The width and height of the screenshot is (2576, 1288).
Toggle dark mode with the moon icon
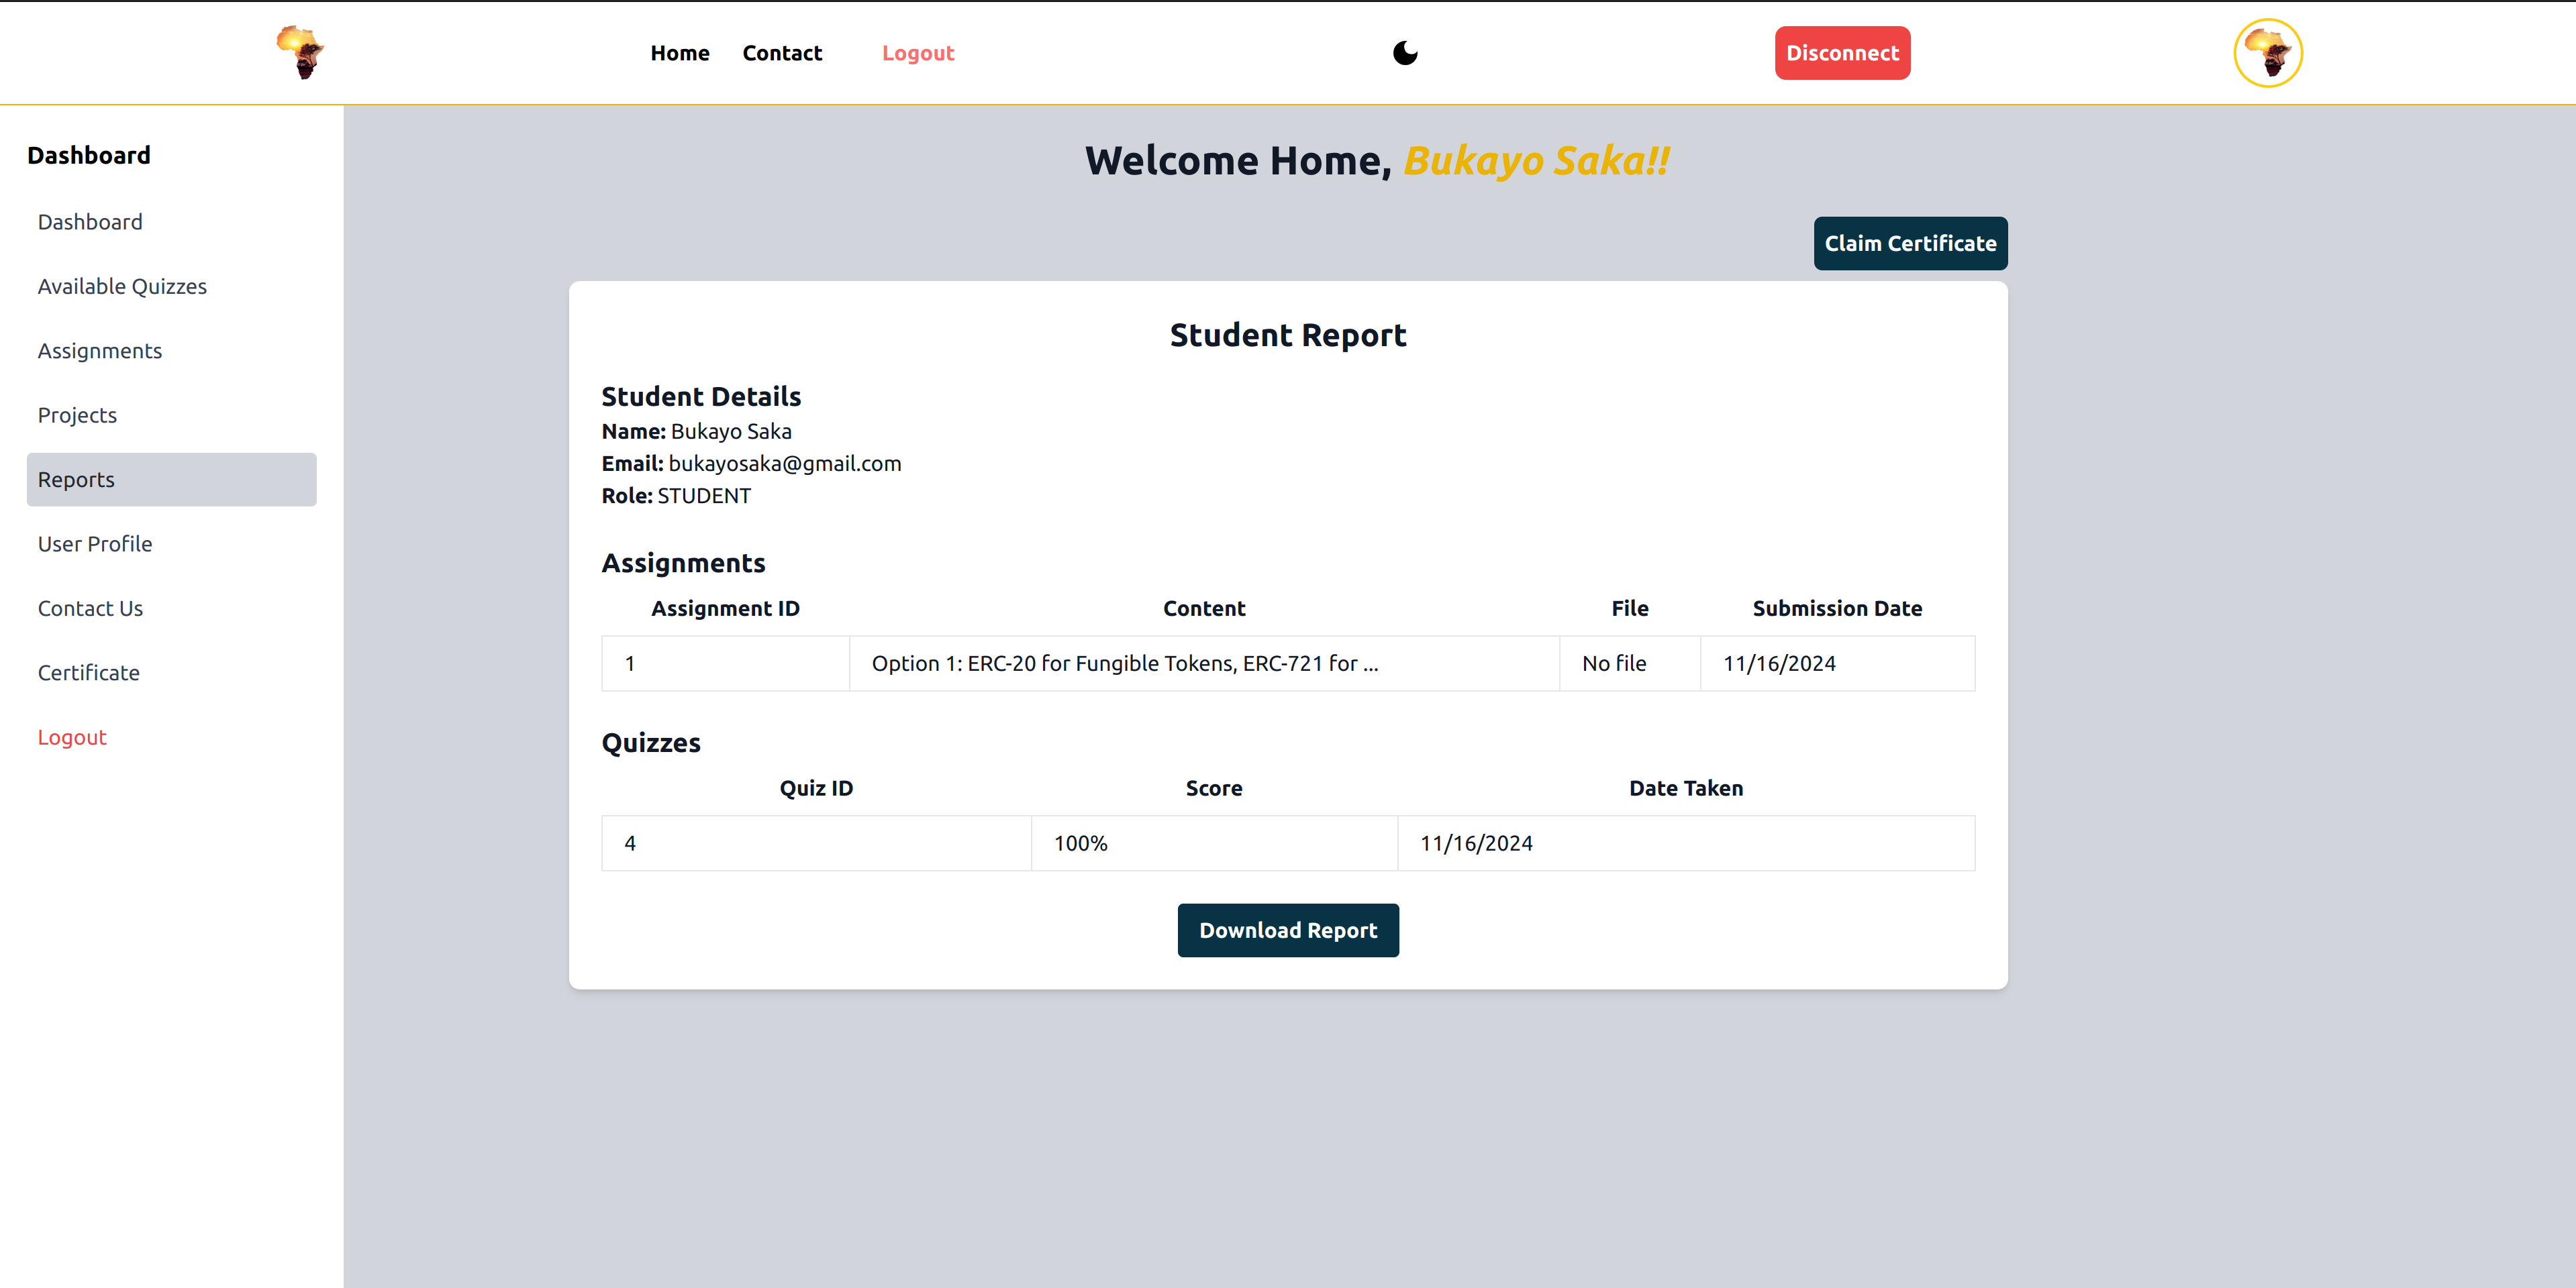click(x=1405, y=53)
